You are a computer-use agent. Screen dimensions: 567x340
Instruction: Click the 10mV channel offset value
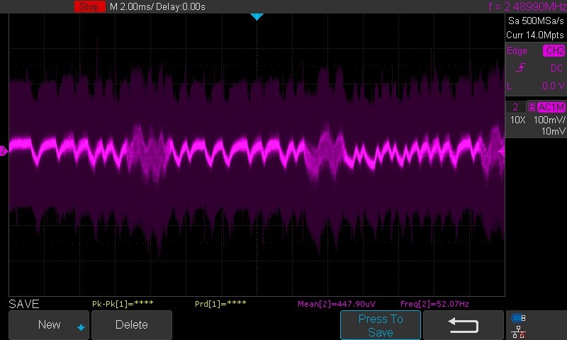point(553,131)
